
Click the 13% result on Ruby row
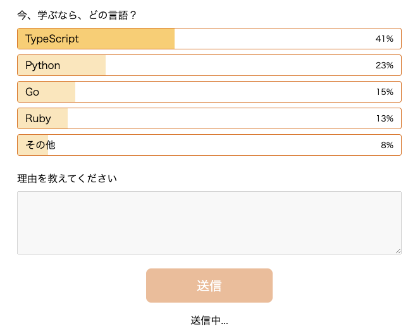click(384, 118)
